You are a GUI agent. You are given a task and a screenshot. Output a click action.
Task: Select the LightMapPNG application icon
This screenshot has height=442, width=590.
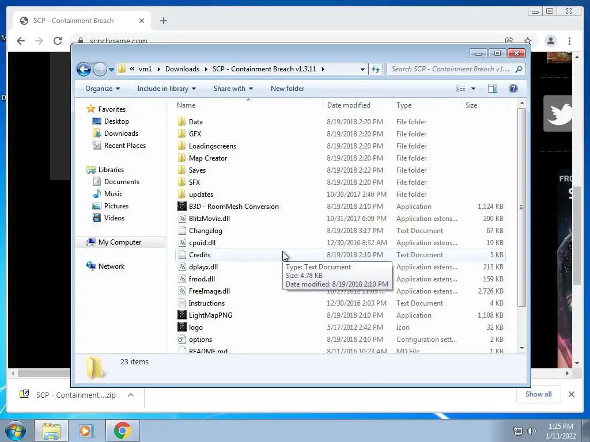coord(181,315)
